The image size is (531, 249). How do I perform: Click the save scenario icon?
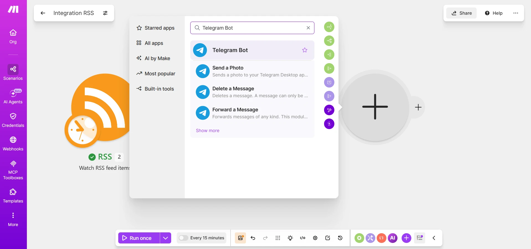240,238
